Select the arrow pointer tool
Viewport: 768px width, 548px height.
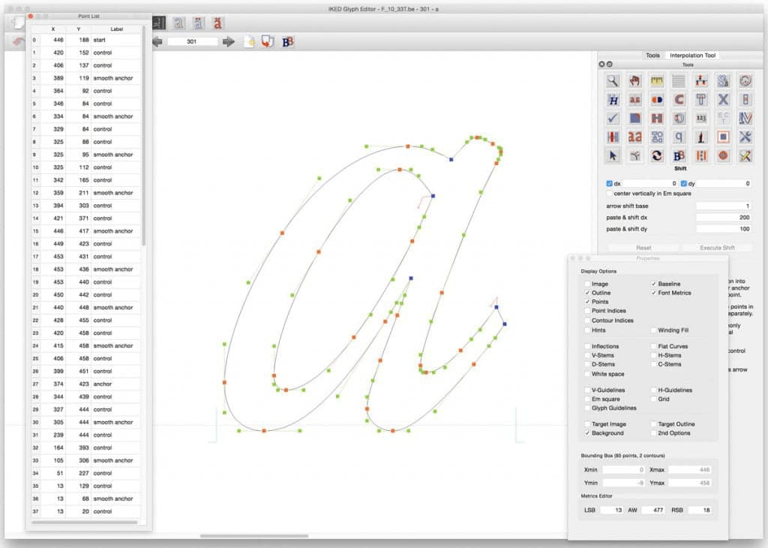613,155
